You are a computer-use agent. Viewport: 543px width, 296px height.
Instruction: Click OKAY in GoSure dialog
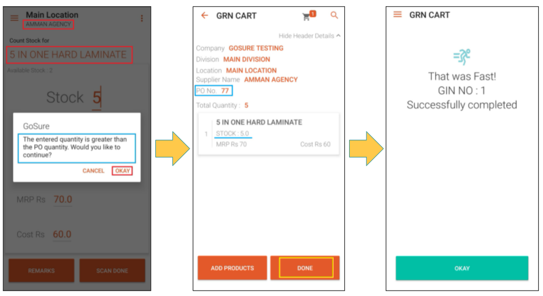click(x=122, y=171)
